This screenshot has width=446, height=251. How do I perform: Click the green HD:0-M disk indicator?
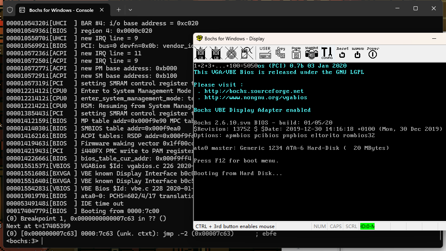[x=367, y=226]
